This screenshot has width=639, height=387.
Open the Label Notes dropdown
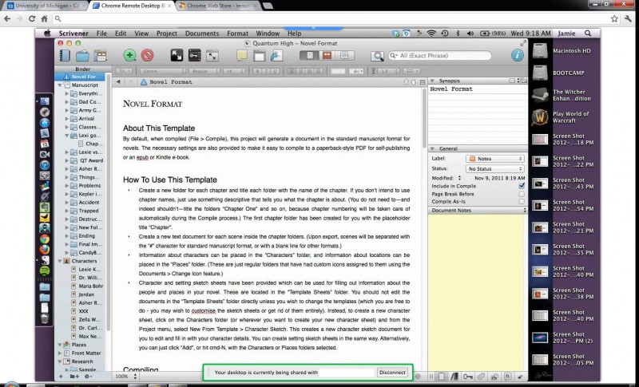tap(494, 158)
